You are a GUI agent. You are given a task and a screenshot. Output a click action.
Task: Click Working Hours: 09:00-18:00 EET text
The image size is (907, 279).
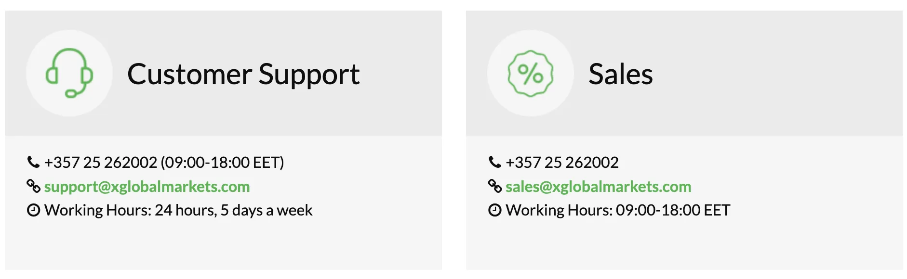click(618, 210)
